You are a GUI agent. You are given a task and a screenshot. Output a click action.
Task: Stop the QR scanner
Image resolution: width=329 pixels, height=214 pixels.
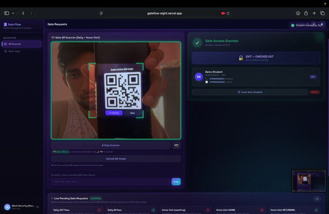pos(111,145)
